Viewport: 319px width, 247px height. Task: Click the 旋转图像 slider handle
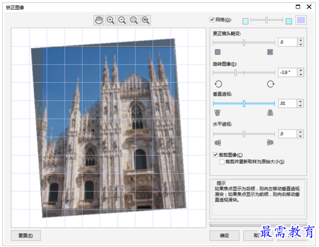tap(236, 73)
